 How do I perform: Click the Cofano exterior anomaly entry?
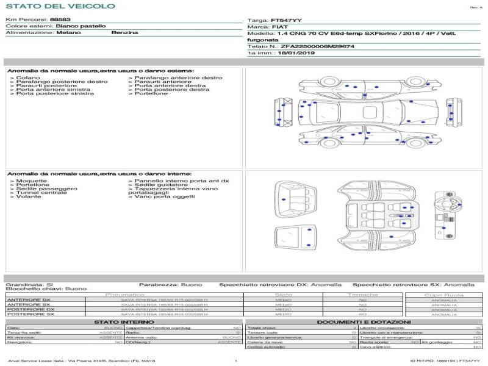(x=25, y=78)
